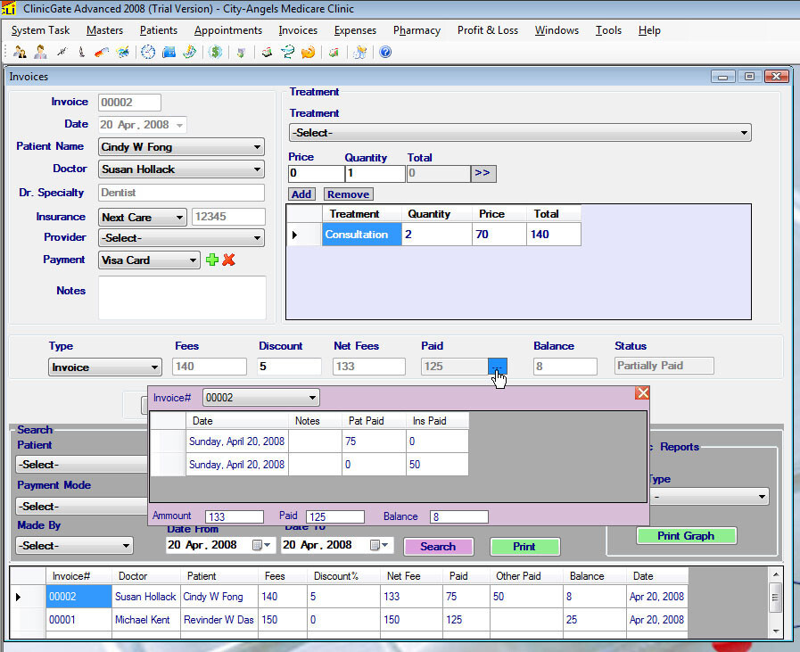
Task: Click the Print Graph button
Action: pyautogui.click(x=686, y=536)
